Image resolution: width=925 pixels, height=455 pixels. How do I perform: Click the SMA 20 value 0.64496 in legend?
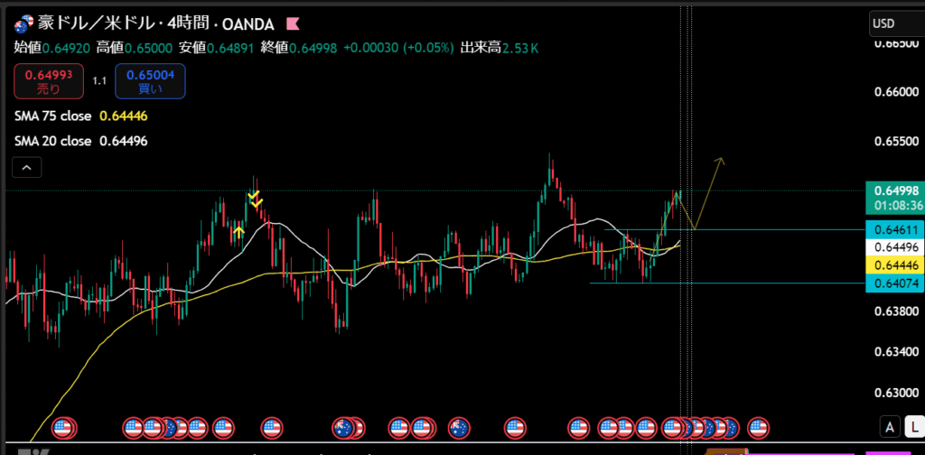click(x=123, y=142)
